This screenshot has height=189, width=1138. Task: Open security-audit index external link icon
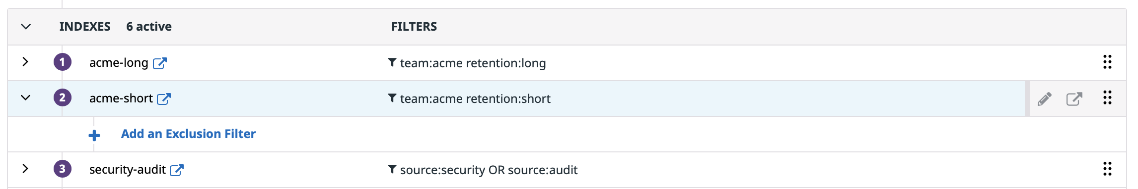coord(177,170)
